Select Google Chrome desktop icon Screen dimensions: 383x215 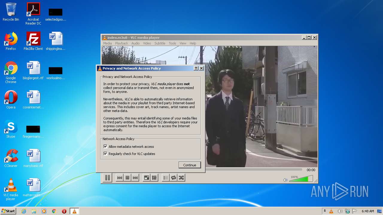click(x=11, y=72)
